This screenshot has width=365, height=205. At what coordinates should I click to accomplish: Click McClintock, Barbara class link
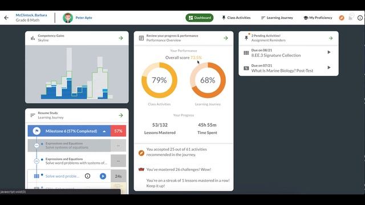click(31, 15)
